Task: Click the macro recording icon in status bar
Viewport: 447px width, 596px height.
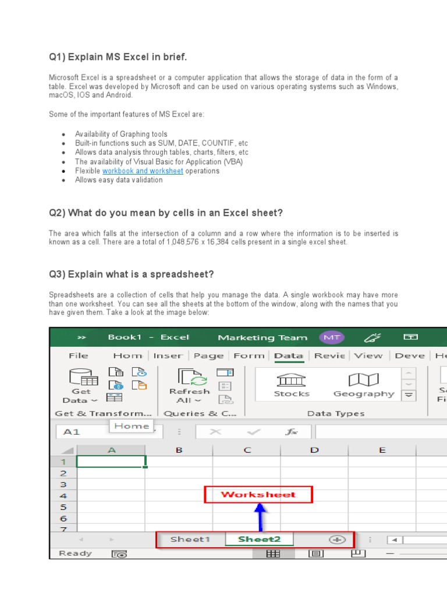Action: coord(119,554)
